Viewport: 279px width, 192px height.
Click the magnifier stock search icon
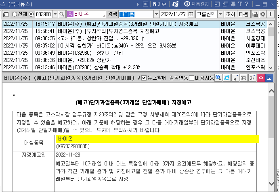tap(61, 14)
